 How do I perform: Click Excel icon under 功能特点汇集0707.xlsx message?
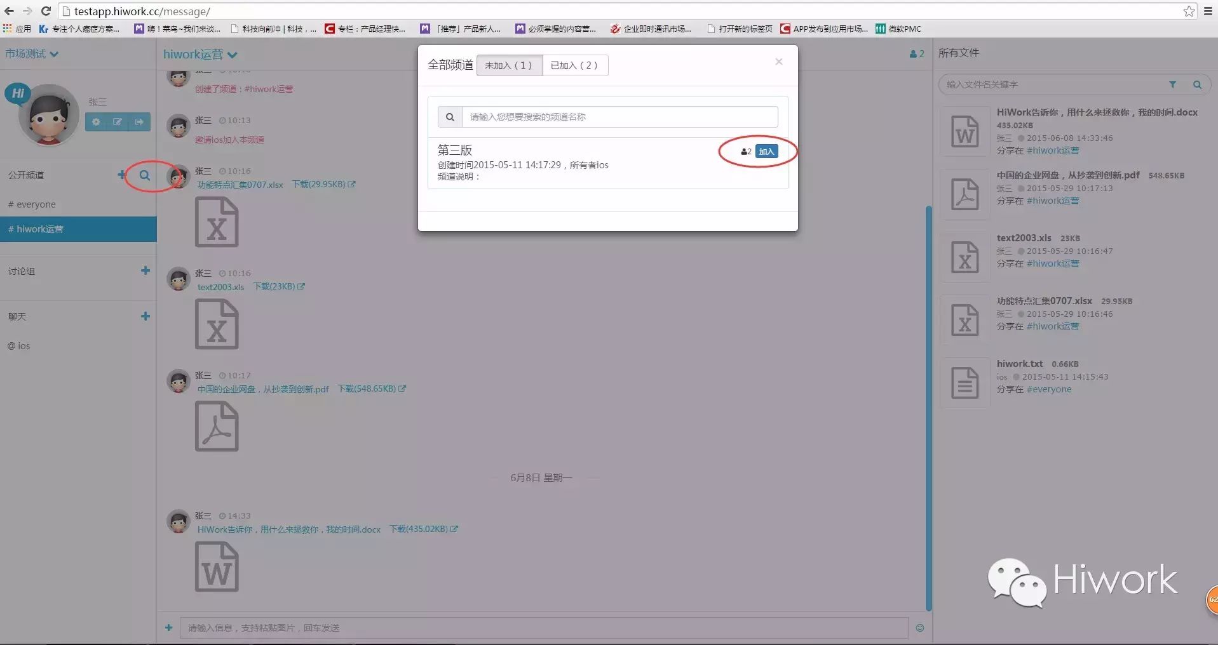click(217, 222)
